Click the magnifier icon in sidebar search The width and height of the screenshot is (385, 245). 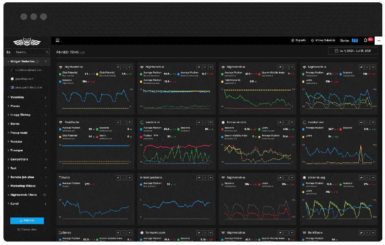pos(47,52)
